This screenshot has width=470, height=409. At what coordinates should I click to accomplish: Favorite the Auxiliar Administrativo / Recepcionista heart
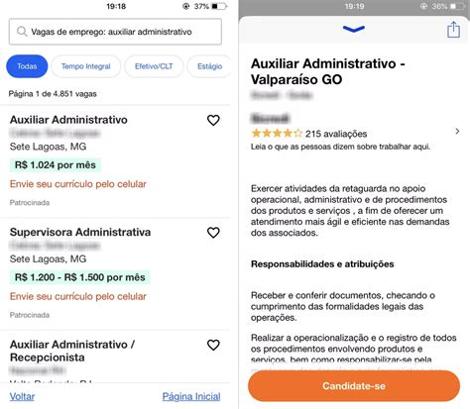tap(213, 345)
